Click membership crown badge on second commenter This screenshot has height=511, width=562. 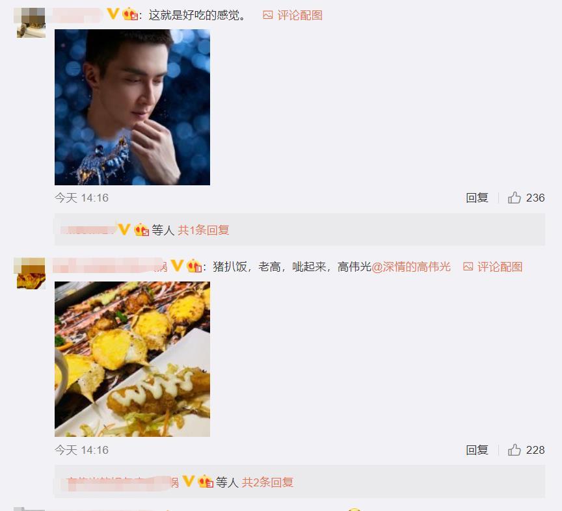pyautogui.click(x=194, y=267)
